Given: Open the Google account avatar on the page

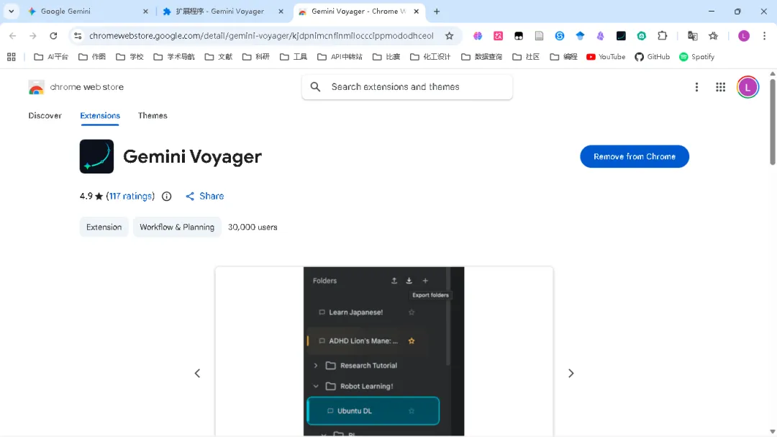Looking at the screenshot, I should pyautogui.click(x=748, y=87).
